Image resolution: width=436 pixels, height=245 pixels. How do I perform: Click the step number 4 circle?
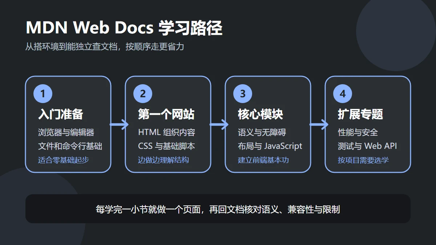(343, 94)
